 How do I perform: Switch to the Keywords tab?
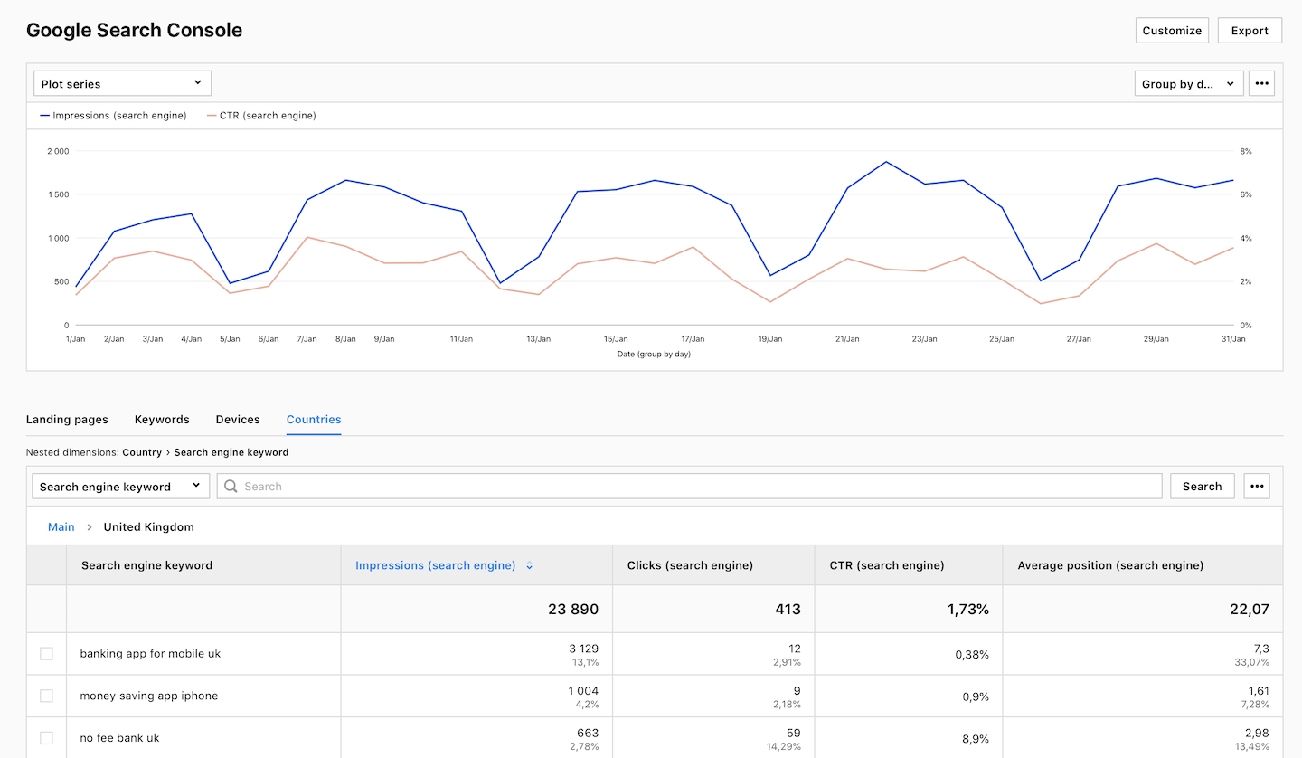tap(162, 420)
